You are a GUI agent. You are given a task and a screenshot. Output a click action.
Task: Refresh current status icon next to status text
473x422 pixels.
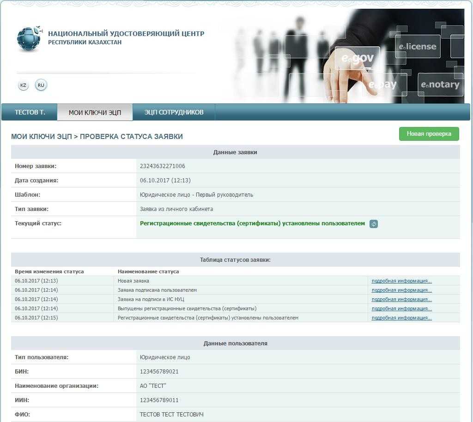tap(374, 224)
